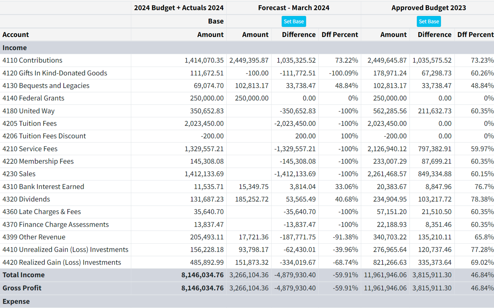This screenshot has height=308, width=494.
Task: Click the 797,382.91 Service Fees difference
Action: click(x=435, y=149)
